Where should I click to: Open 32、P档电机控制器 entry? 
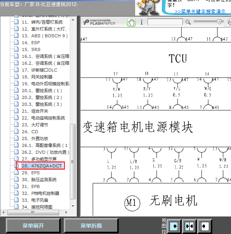pyautogui.click(x=40, y=193)
